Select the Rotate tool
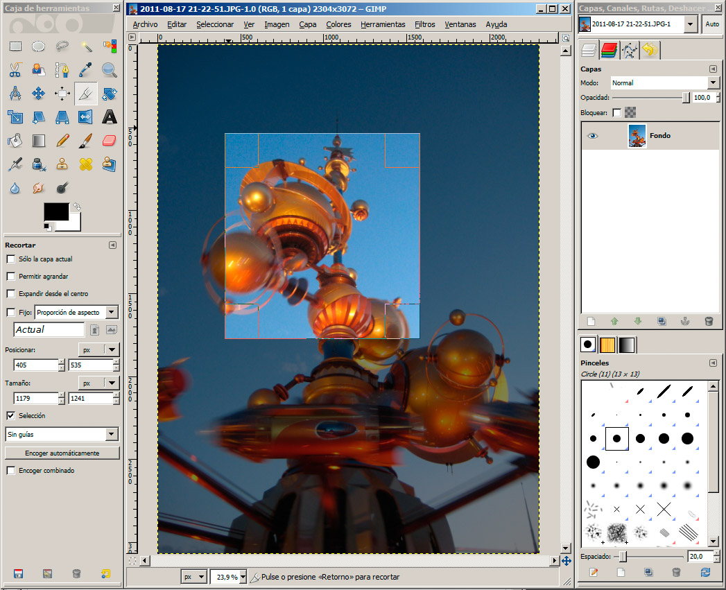Image resolution: width=726 pixels, height=590 pixels. pyautogui.click(x=110, y=94)
